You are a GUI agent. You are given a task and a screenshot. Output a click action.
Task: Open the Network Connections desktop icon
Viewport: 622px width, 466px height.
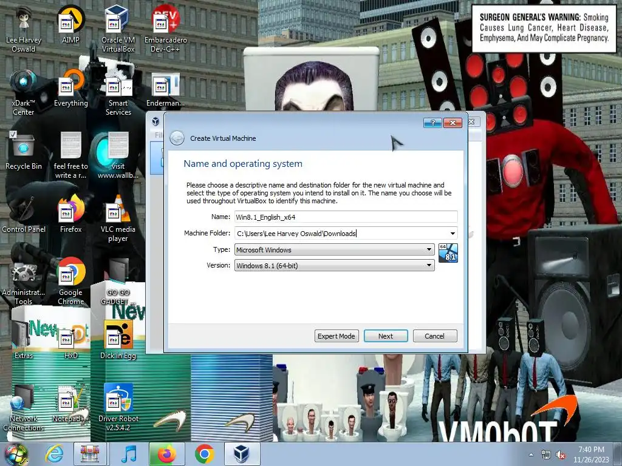coord(24,408)
